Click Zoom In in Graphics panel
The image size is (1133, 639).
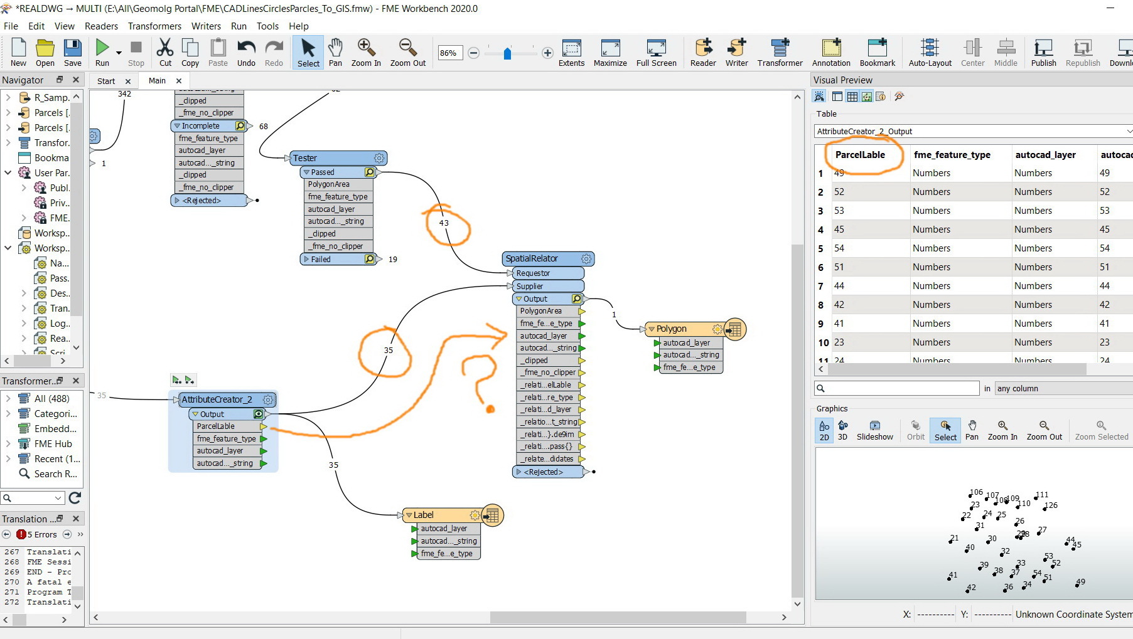point(1002,430)
